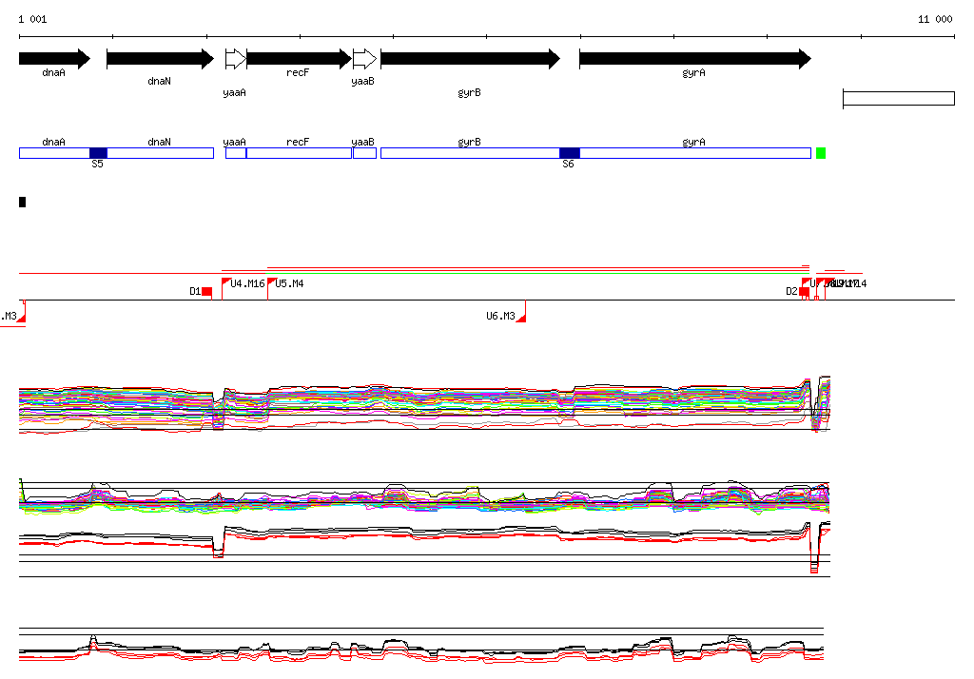The width and height of the screenshot is (974, 679).
Task: Click the blue-outlined gyrB segment box
Action: tap(470, 153)
